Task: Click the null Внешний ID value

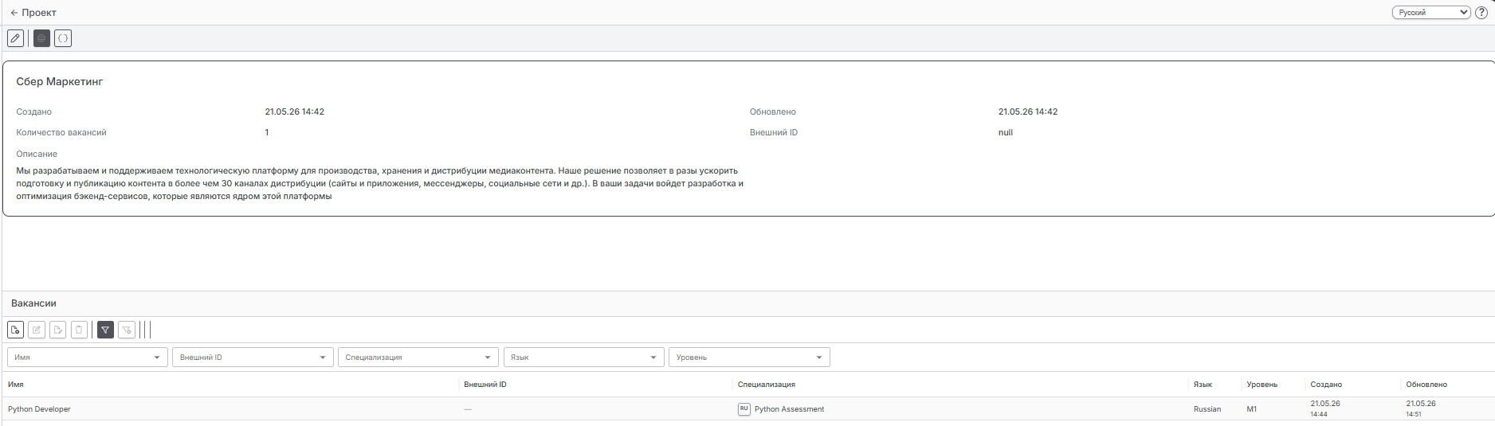Action: point(1006,133)
